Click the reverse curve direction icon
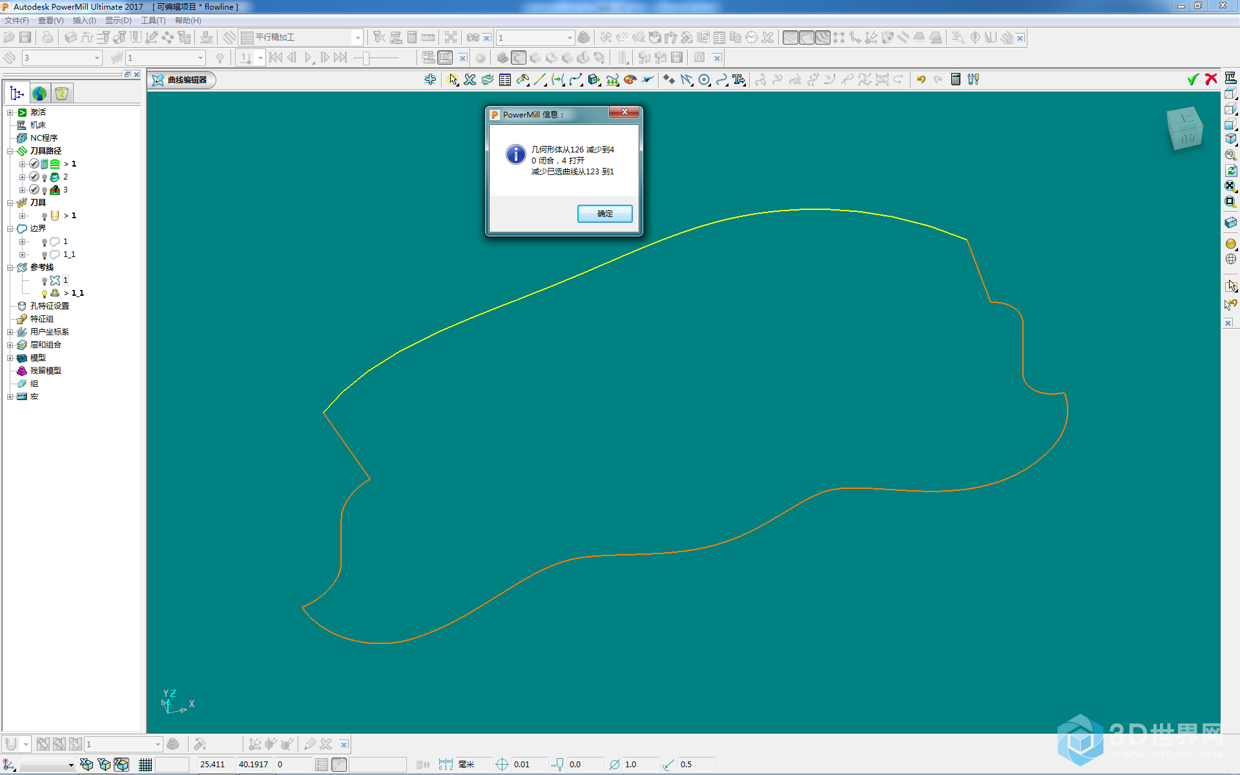This screenshot has height=775, width=1240. [x=488, y=79]
